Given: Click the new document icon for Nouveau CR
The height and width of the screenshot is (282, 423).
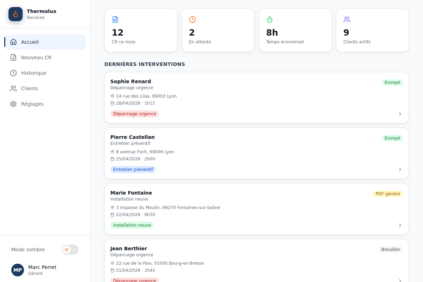Looking at the screenshot, I should click(x=13, y=57).
